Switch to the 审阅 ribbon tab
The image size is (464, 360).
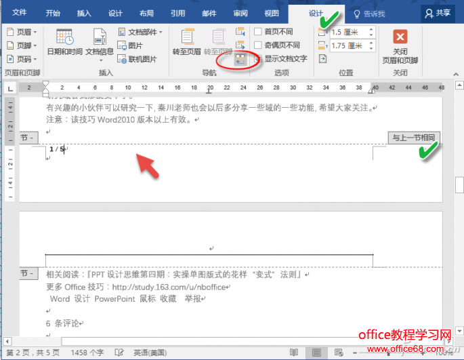(240, 14)
